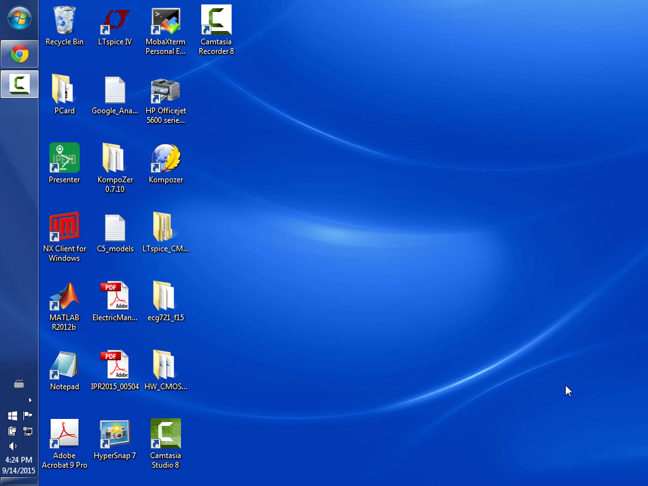Click the Action Center flag tray icon
The height and width of the screenshot is (486, 648).
pos(27,416)
